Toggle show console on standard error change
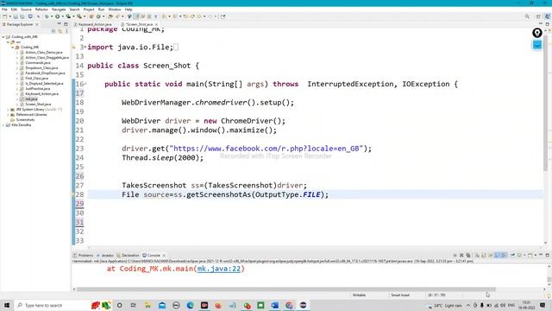Image resolution: width=552 pixels, height=311 pixels. tap(504, 255)
